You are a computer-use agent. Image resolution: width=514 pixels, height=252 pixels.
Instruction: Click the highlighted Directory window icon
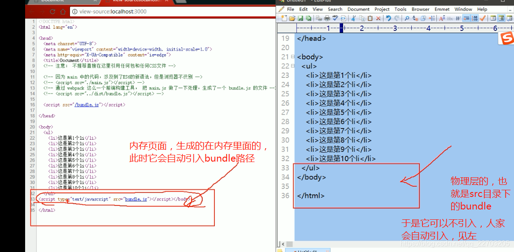[x=501, y=18]
